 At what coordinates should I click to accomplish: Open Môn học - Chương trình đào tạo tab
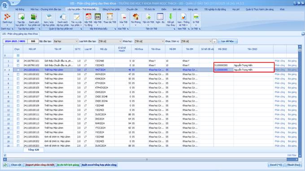(x=46, y=9)
